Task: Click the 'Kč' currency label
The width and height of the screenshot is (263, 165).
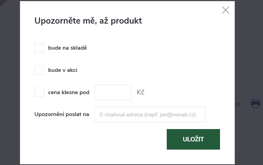Action: click(x=141, y=92)
